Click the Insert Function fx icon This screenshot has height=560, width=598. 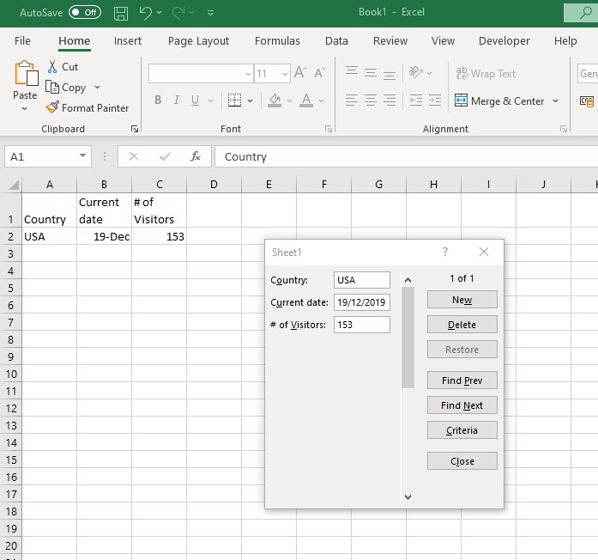[196, 156]
